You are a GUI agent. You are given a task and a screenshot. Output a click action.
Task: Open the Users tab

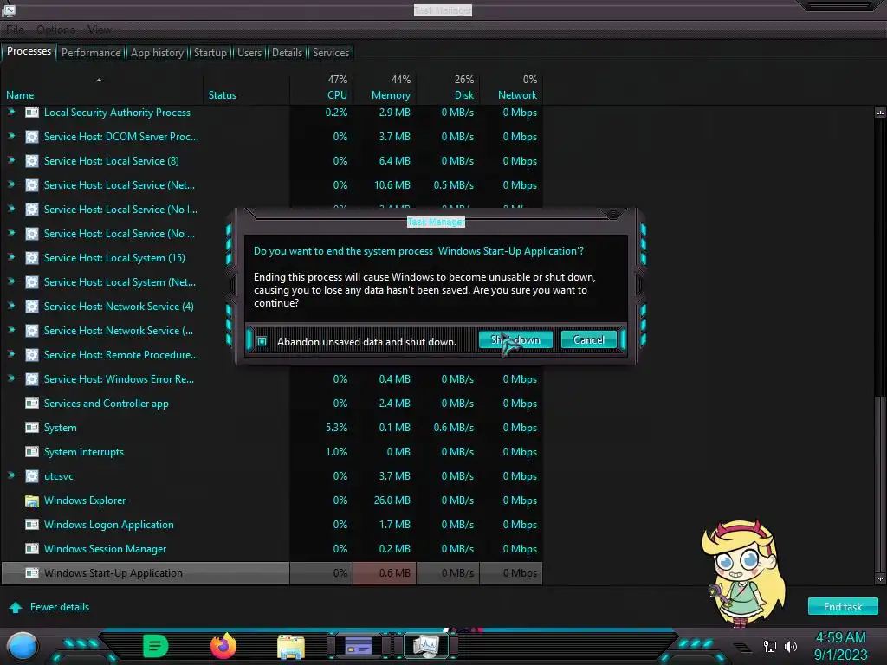pos(249,53)
